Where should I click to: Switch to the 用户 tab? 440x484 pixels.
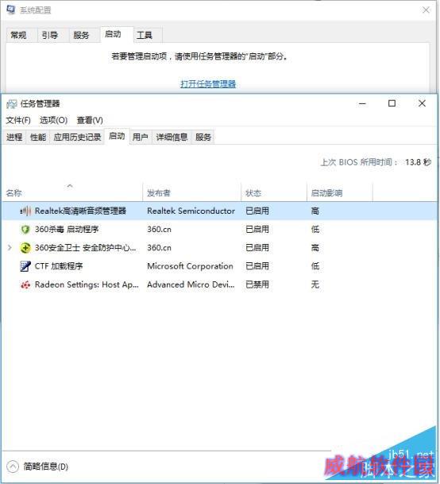click(140, 137)
